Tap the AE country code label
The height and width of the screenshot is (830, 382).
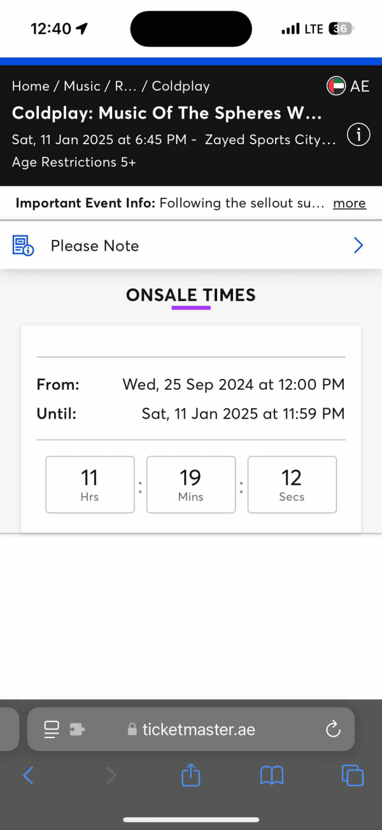click(360, 86)
